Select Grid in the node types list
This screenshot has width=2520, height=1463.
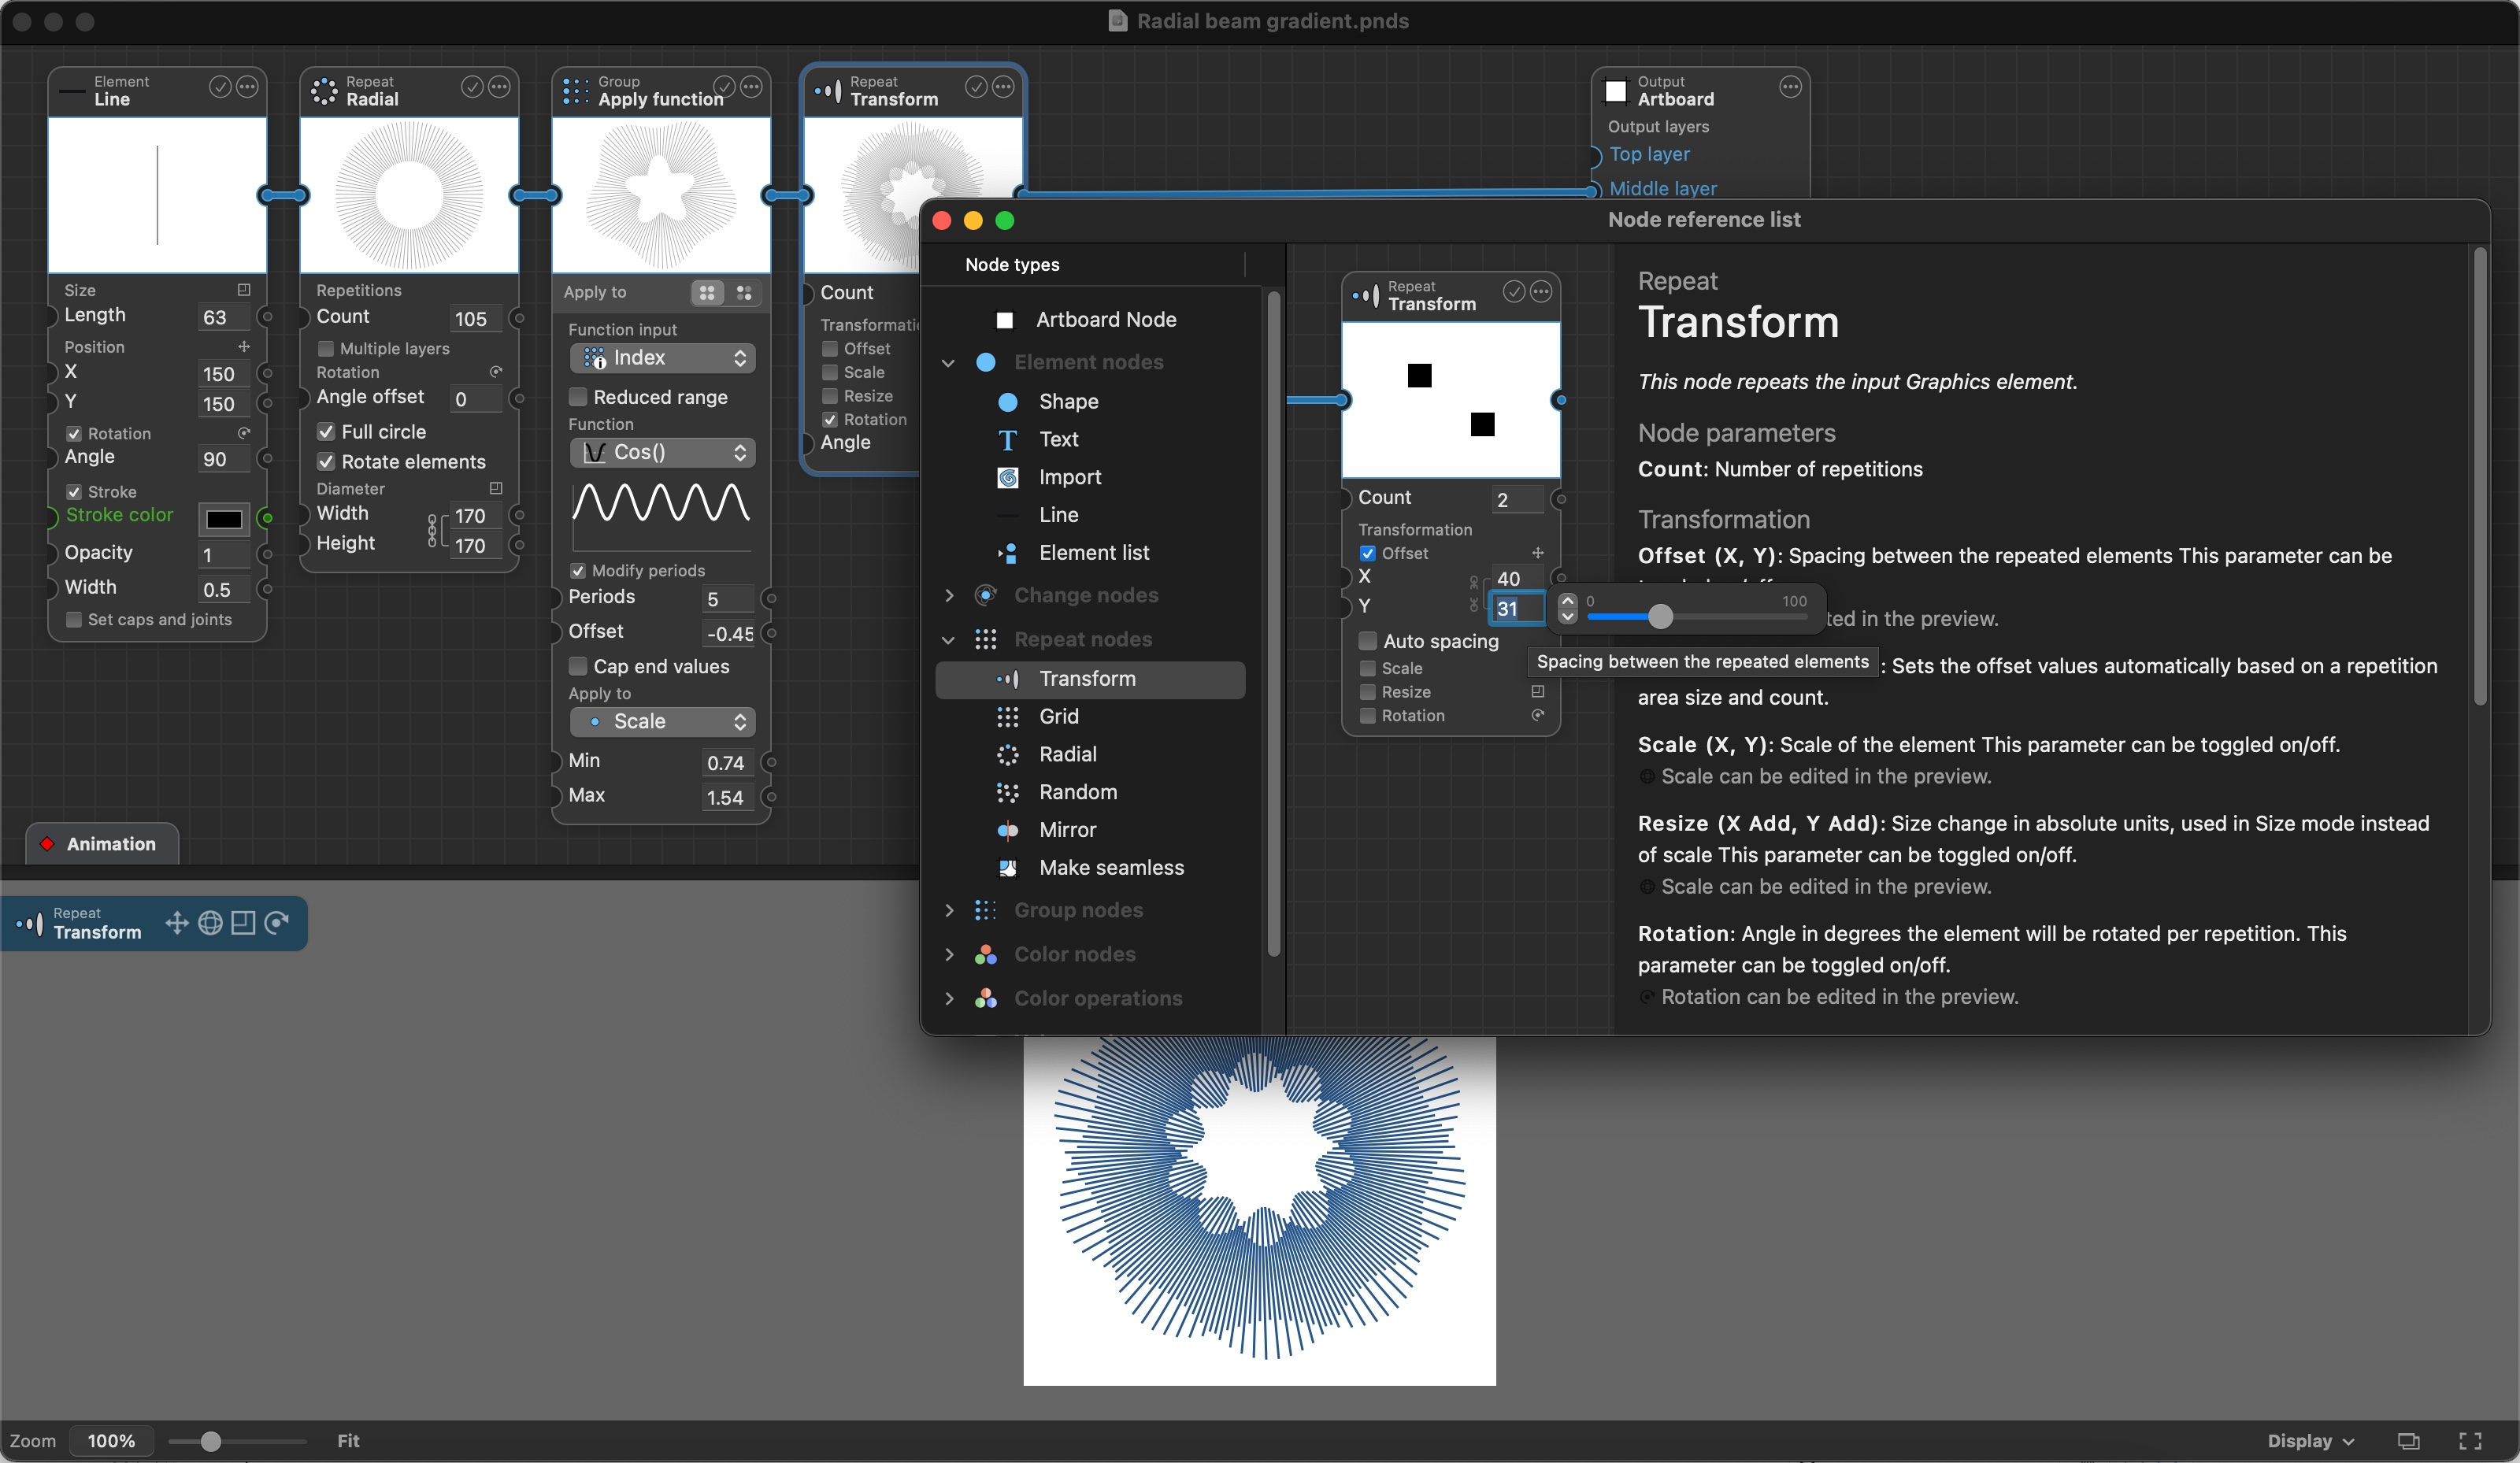pyautogui.click(x=1058, y=716)
